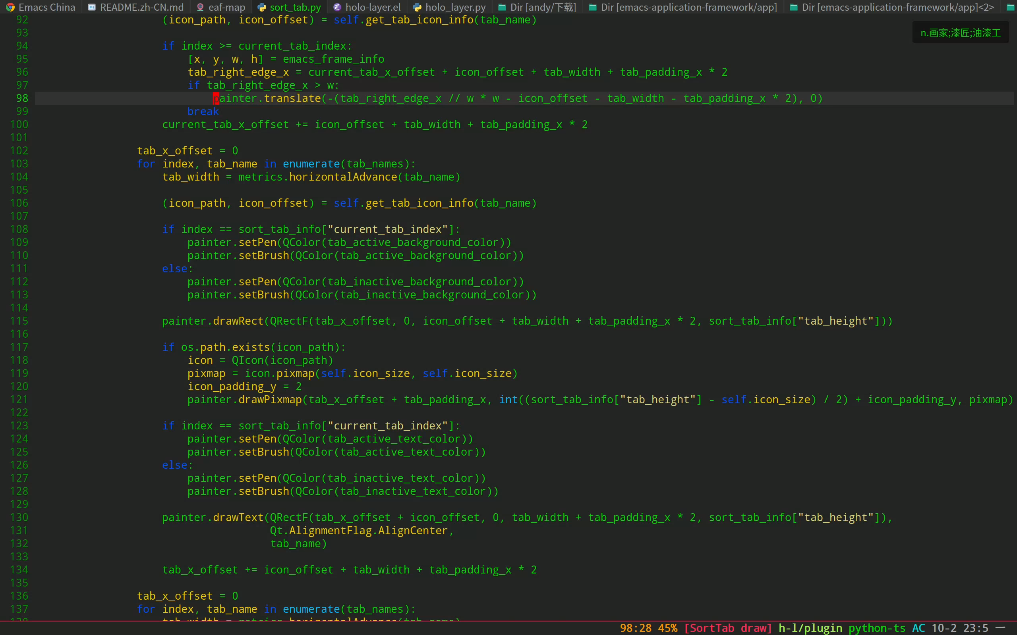Click the Markdown icon beside README.zh-CN.md
The width and height of the screenshot is (1017, 635).
pos(92,7)
